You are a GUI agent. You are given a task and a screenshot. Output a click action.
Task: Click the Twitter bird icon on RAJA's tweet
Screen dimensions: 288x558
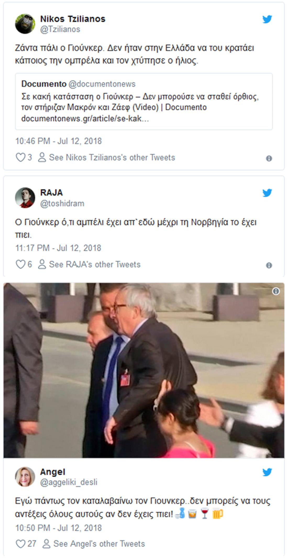(x=267, y=193)
